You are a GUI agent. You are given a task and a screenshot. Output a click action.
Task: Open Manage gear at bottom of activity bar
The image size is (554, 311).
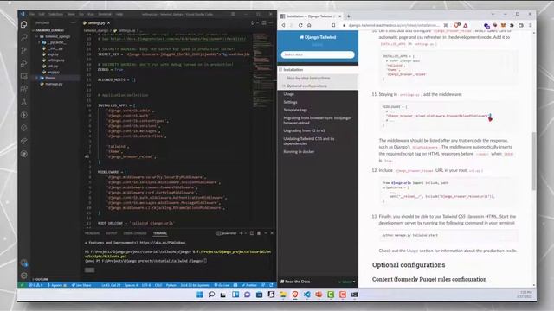pyautogui.click(x=23, y=276)
